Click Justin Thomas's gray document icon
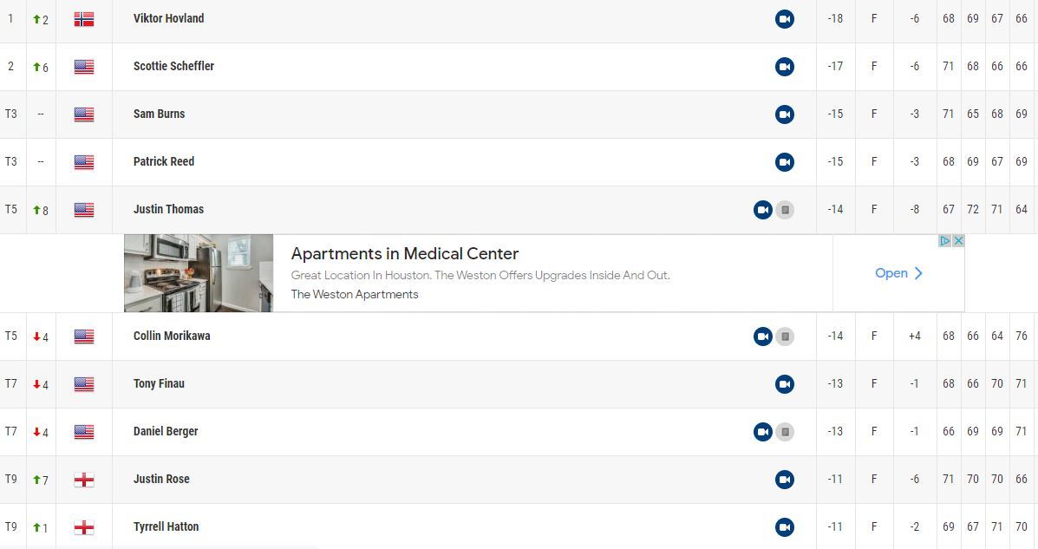The width and height of the screenshot is (1038, 549). pos(785,210)
